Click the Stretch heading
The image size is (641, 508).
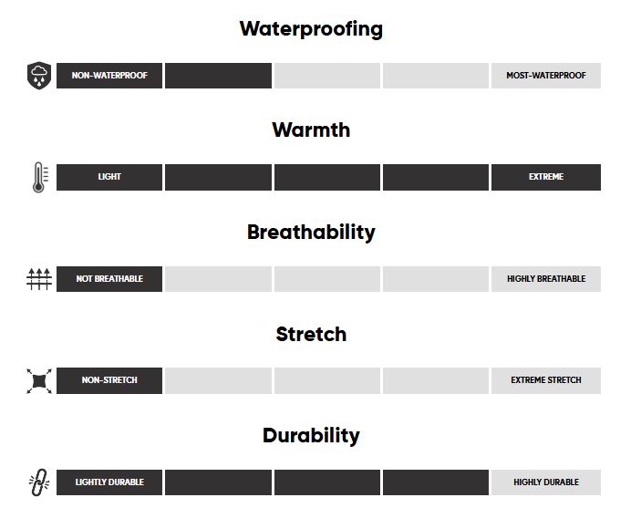(x=311, y=334)
